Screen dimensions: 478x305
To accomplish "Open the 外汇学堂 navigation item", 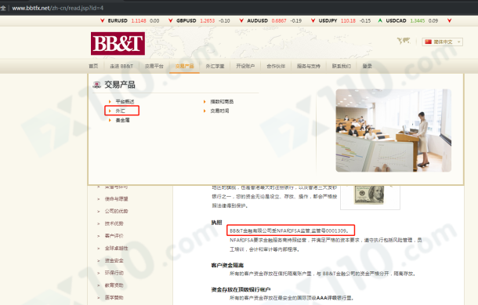I will pos(215,66).
